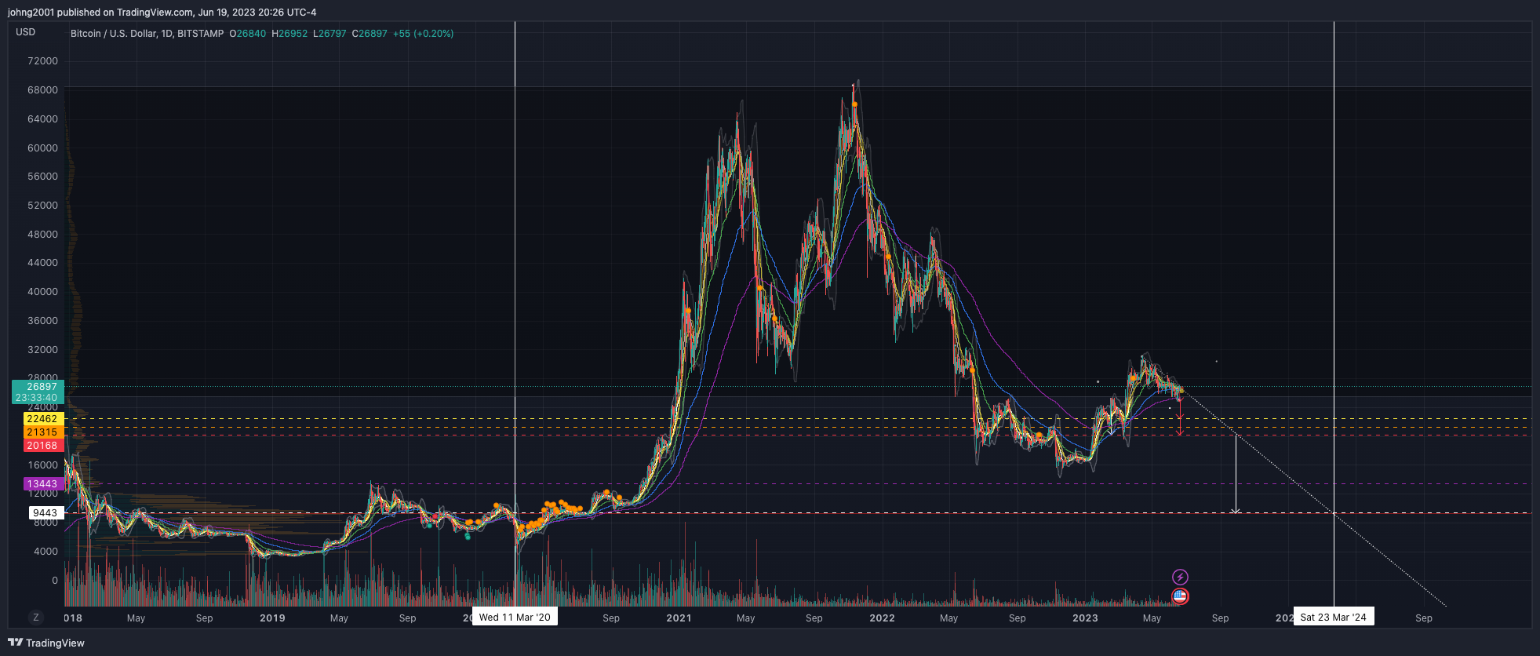Image resolution: width=1540 pixels, height=656 pixels.
Task: Click the 2021 label on time axis
Action: click(x=679, y=618)
